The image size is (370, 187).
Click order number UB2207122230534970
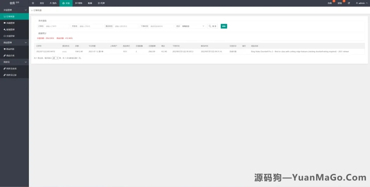46,51
